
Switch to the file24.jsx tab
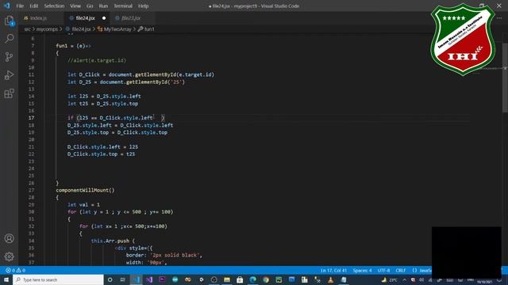click(x=85, y=18)
